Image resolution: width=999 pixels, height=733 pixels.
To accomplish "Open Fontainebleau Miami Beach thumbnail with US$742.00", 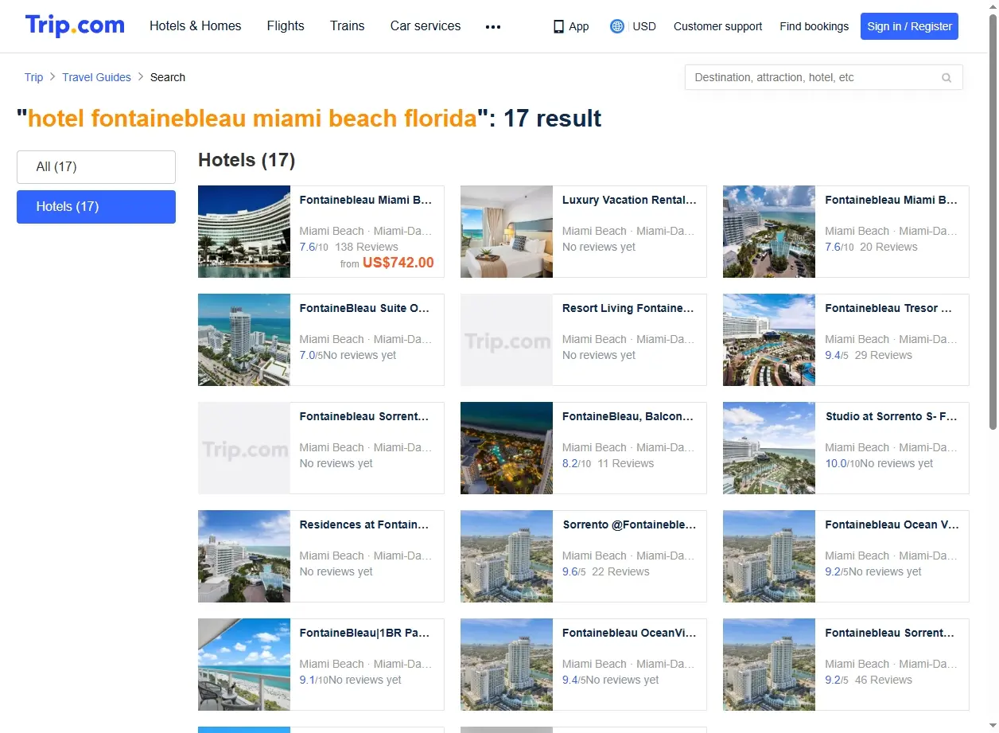I will (x=244, y=232).
